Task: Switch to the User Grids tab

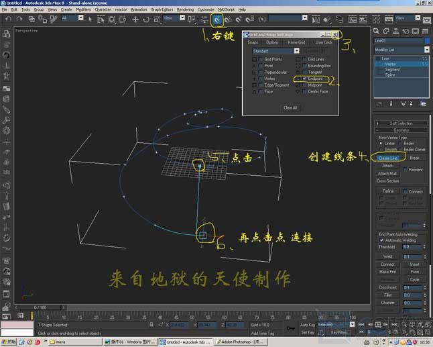Action: coord(324,42)
